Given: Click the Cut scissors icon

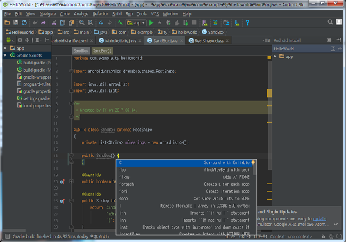Looking at the screenshot, I should [54, 22].
